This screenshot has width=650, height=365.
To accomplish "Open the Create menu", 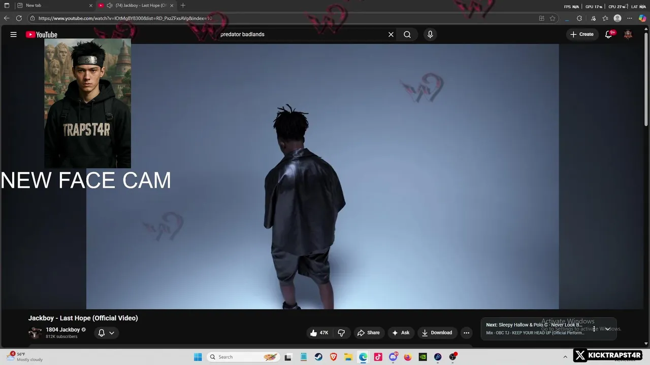I will (x=582, y=34).
